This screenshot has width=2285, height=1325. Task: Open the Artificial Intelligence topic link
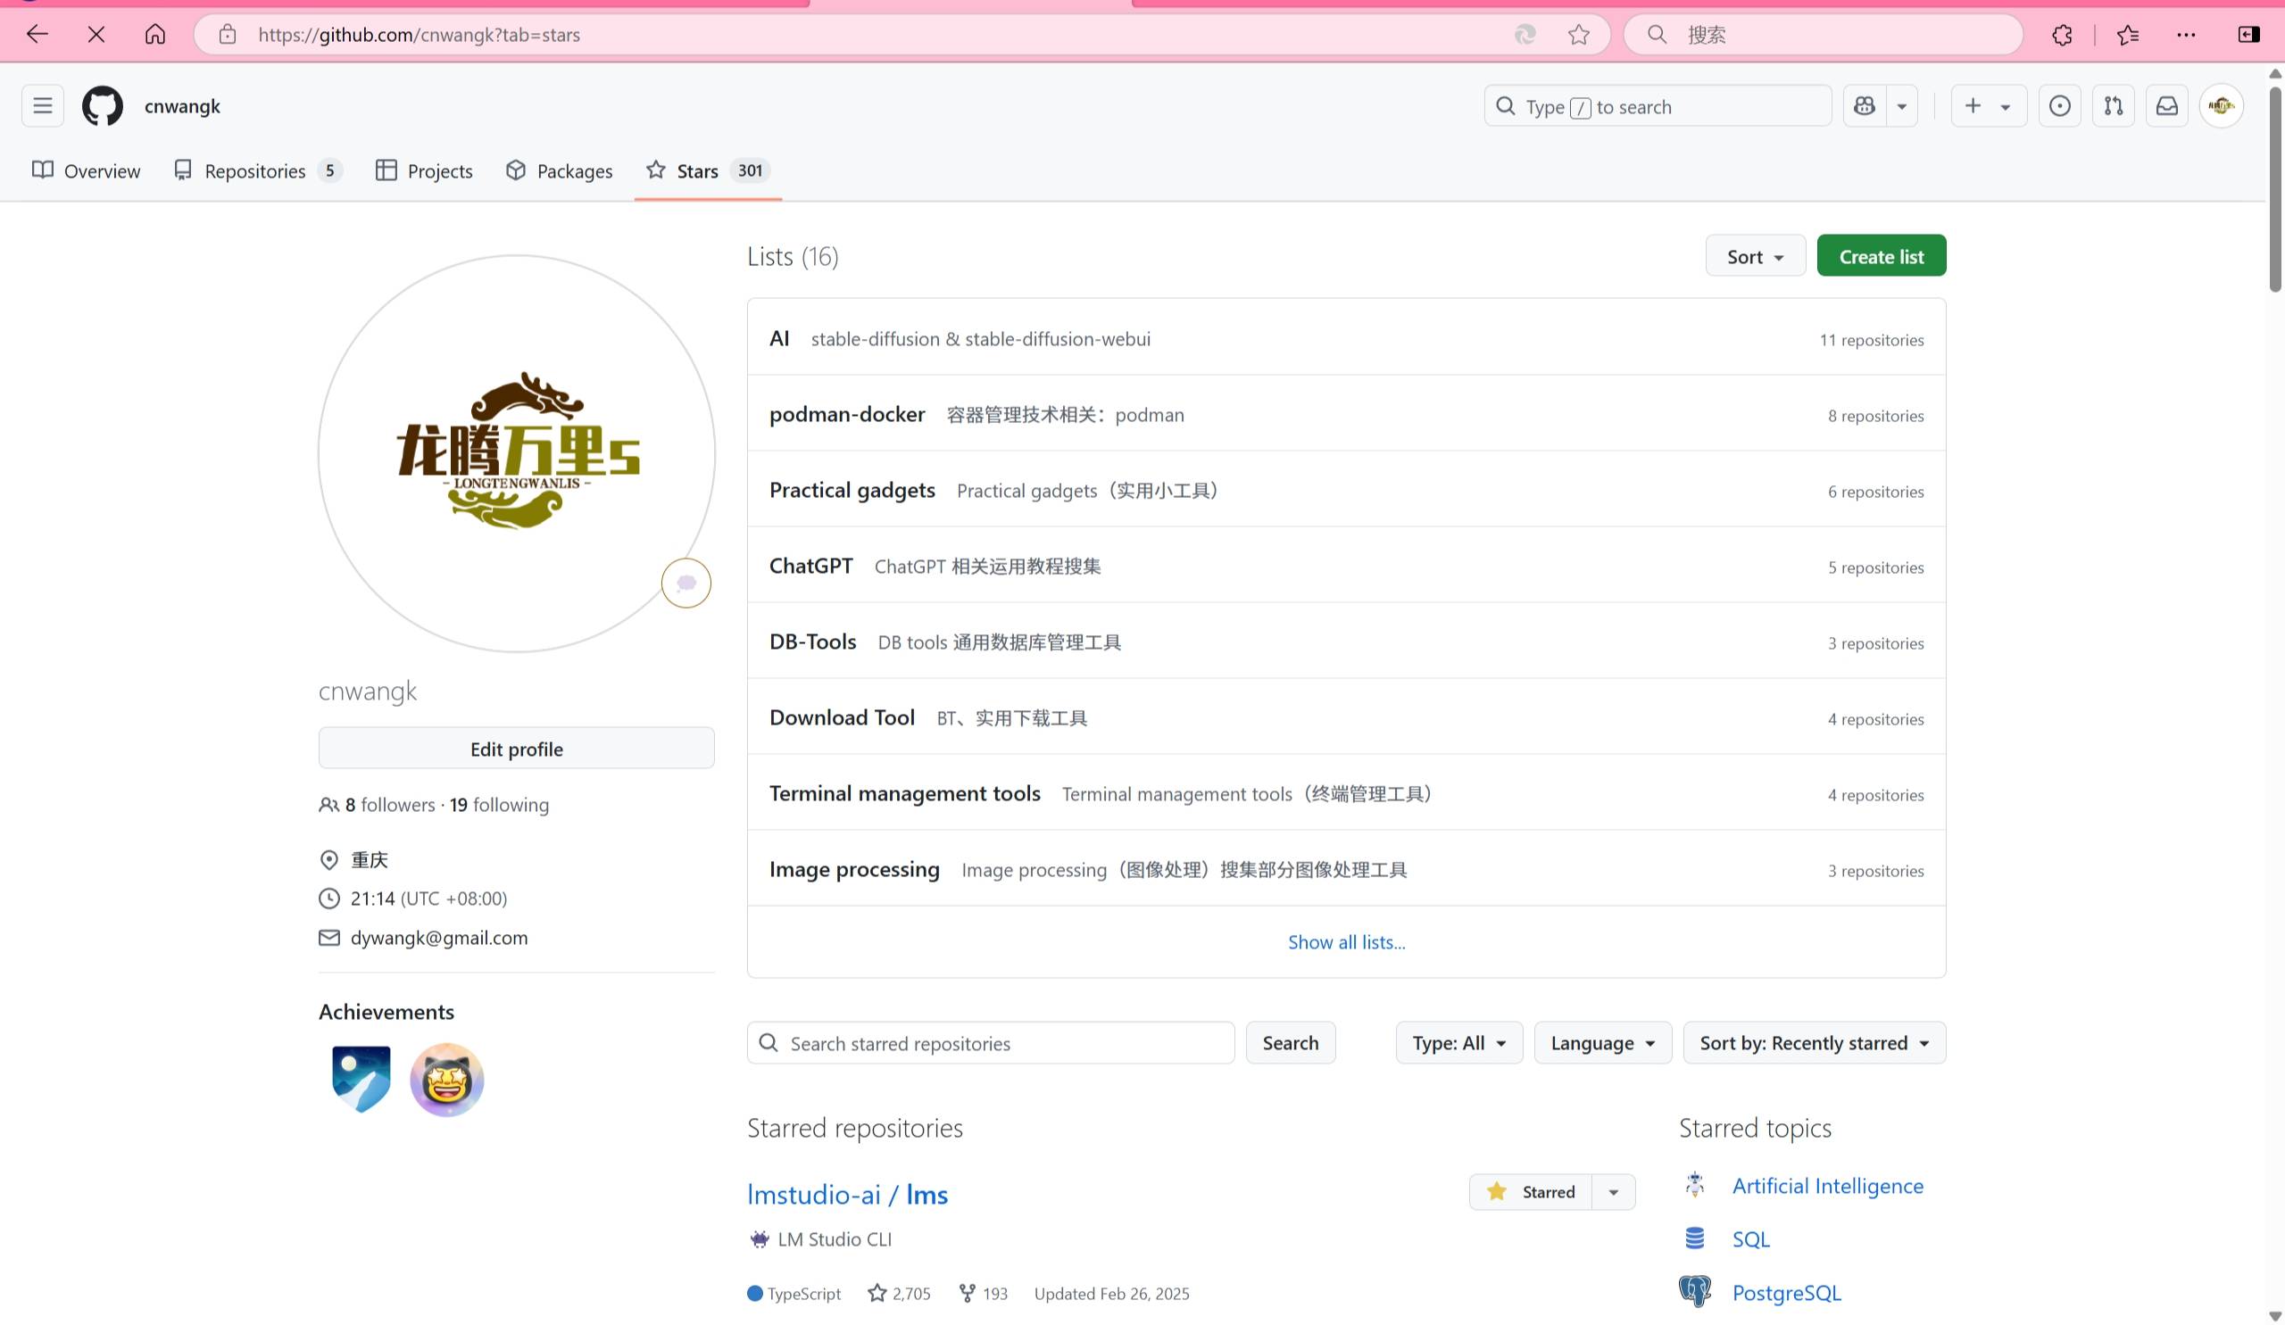[x=1827, y=1186]
